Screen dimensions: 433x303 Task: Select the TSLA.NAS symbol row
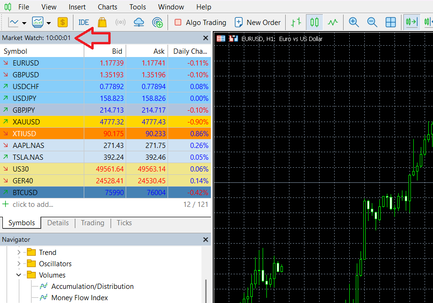tap(105, 157)
